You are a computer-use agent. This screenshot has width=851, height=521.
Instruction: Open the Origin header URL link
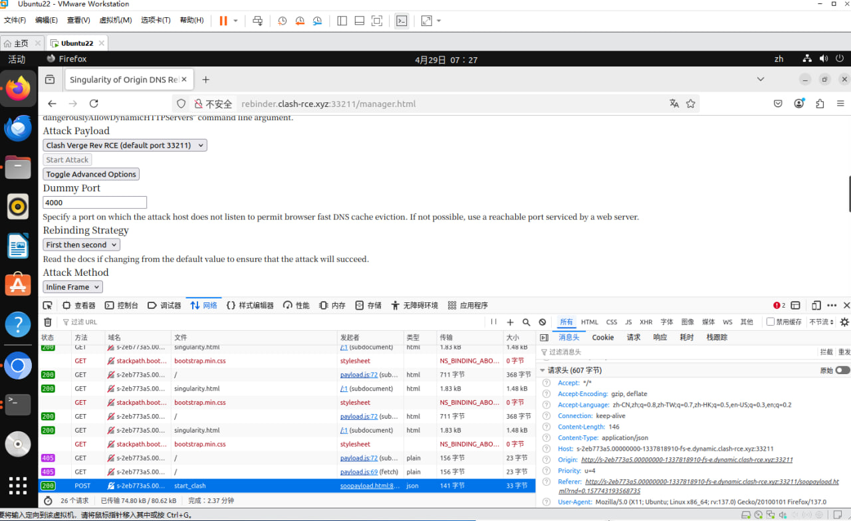[687, 460]
